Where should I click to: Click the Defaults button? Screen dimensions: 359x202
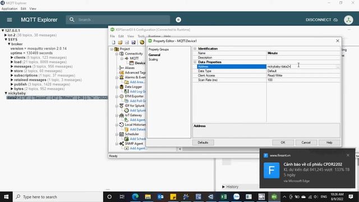pyautogui.click(x=203, y=143)
